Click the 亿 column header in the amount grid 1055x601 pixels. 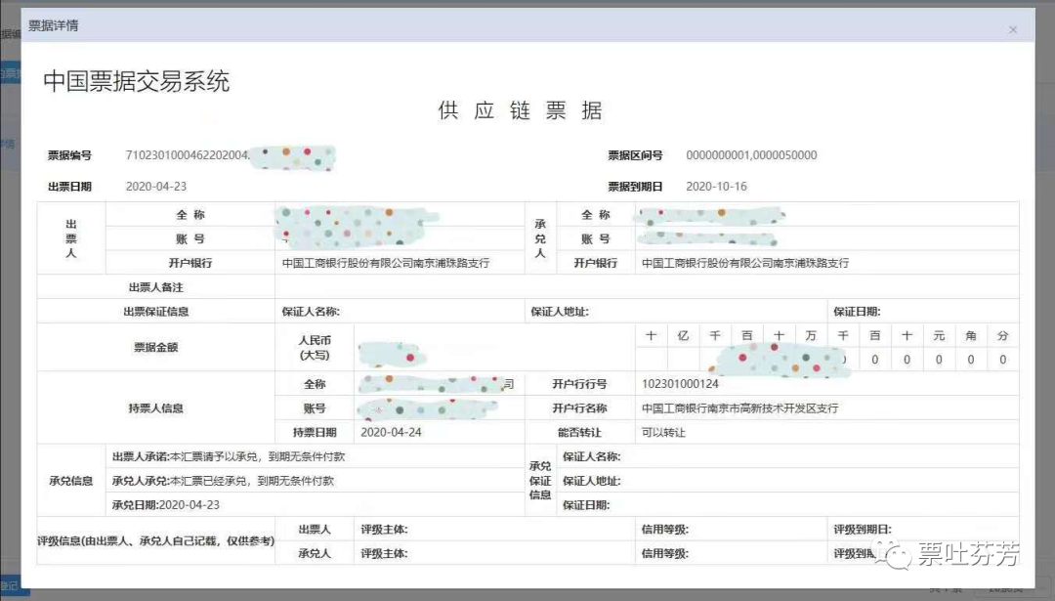[683, 336]
